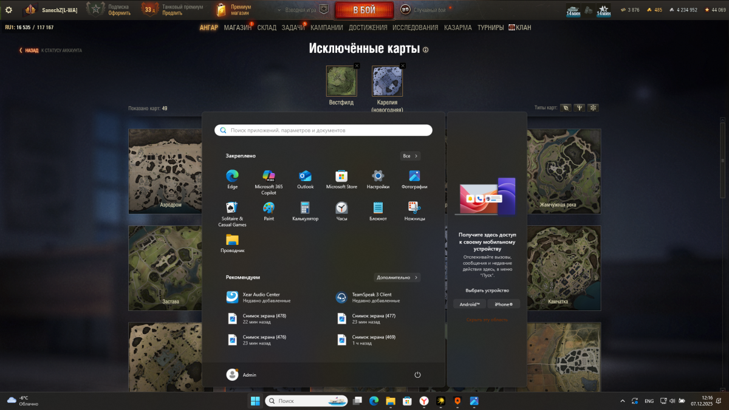Open Edge from pinned apps
Screen dimensions: 729x410
pos(232,179)
